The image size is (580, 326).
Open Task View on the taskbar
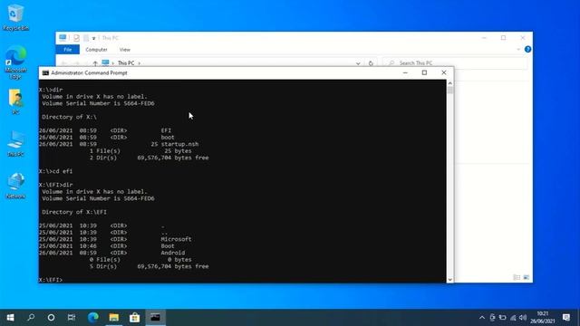point(72,318)
